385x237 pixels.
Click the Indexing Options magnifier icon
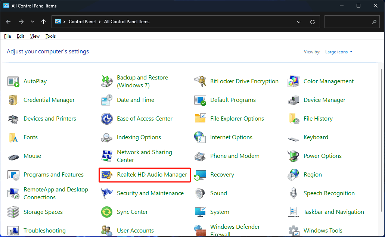click(106, 137)
